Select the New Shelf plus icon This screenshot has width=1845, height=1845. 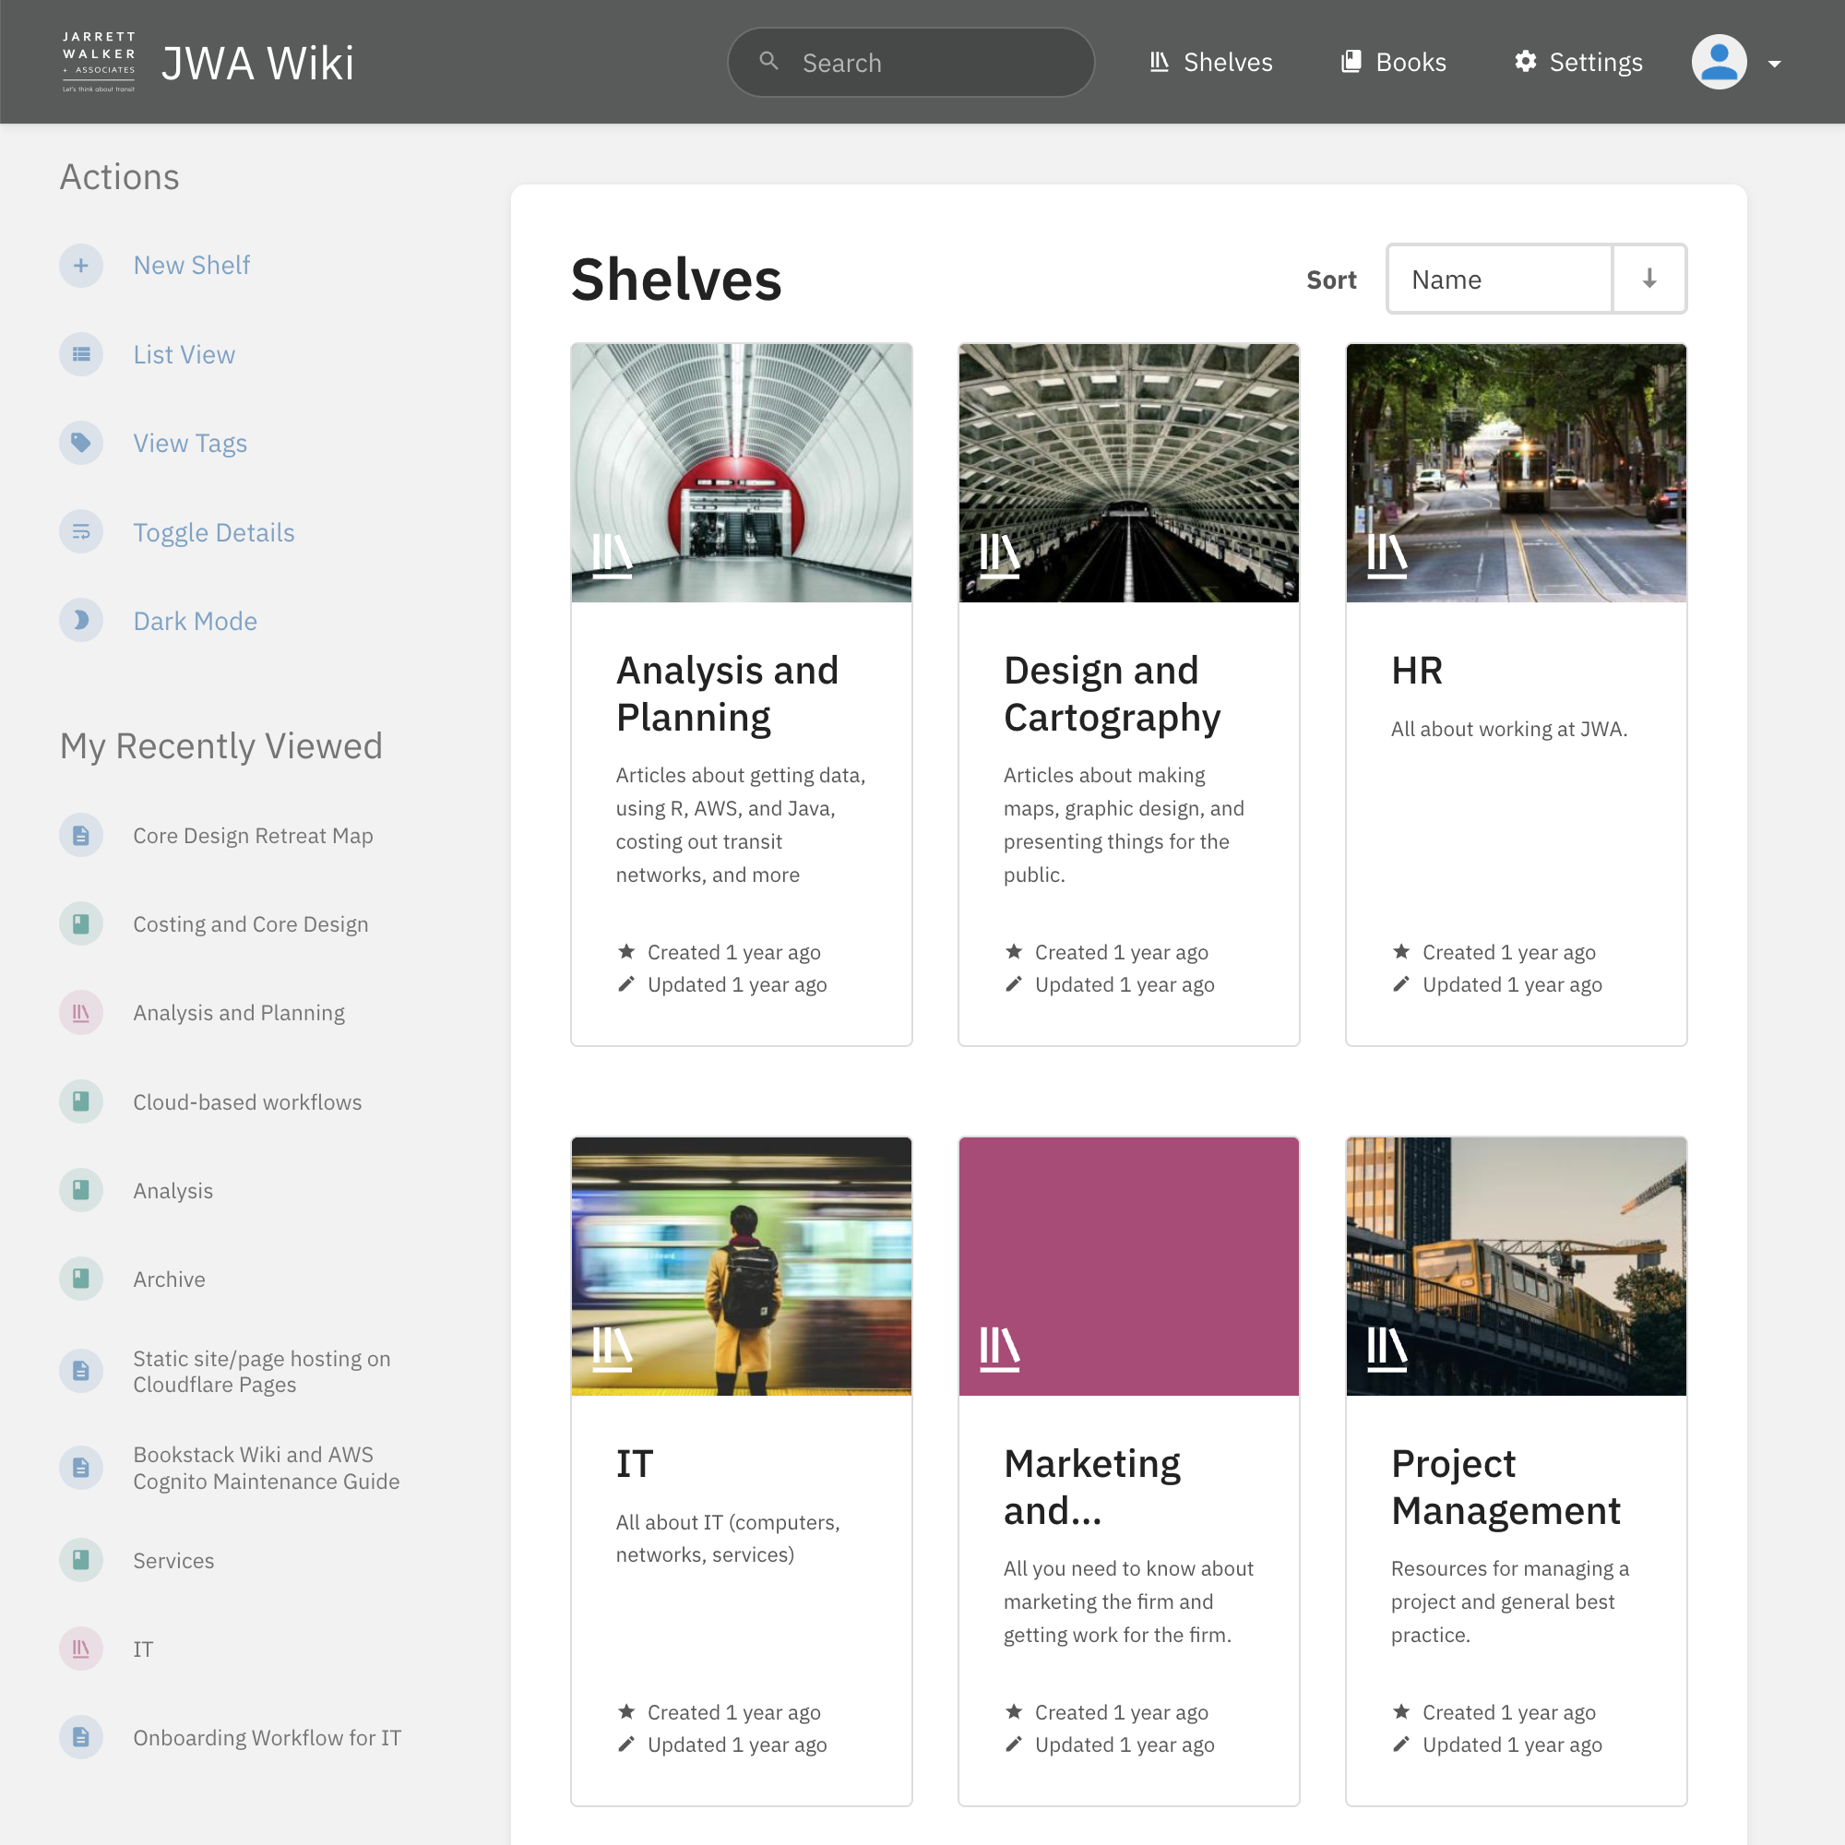[x=81, y=266]
